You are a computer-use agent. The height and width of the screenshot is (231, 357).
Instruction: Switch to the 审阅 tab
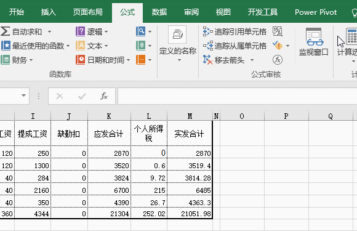point(191,12)
